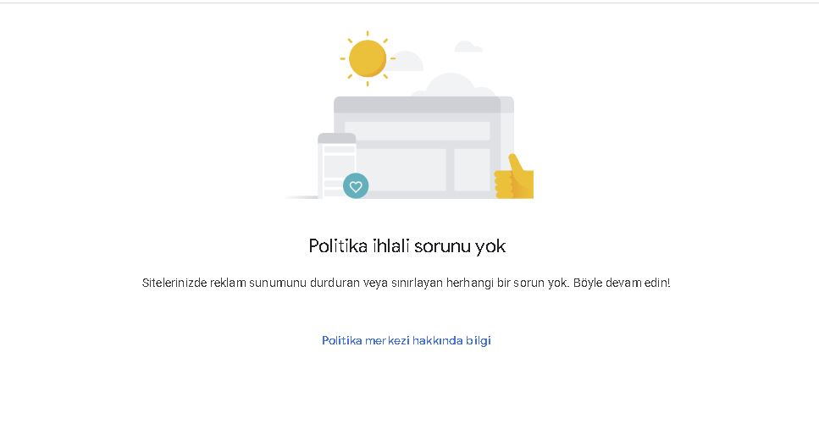Click the large cloud behind browser window

pos(453,85)
